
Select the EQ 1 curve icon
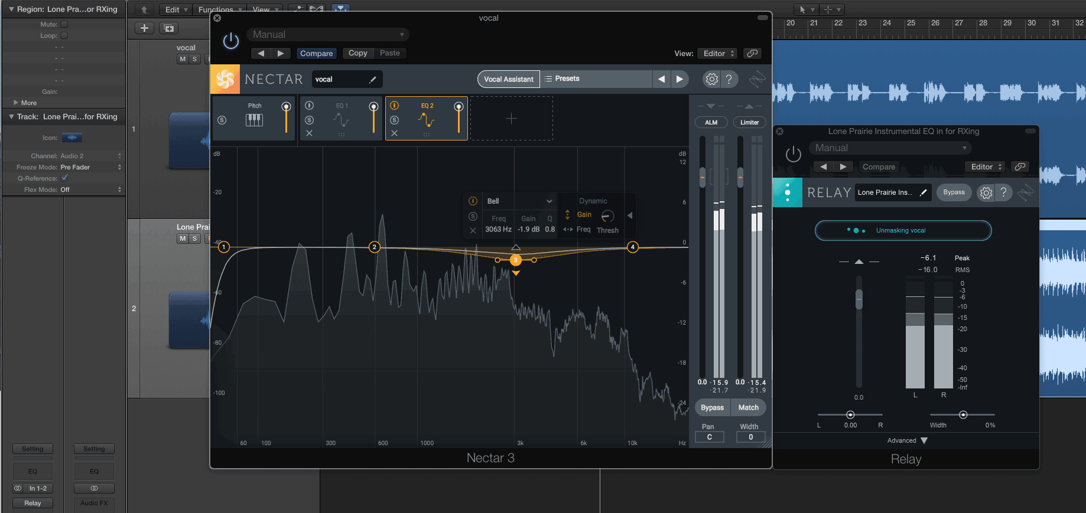click(x=341, y=120)
